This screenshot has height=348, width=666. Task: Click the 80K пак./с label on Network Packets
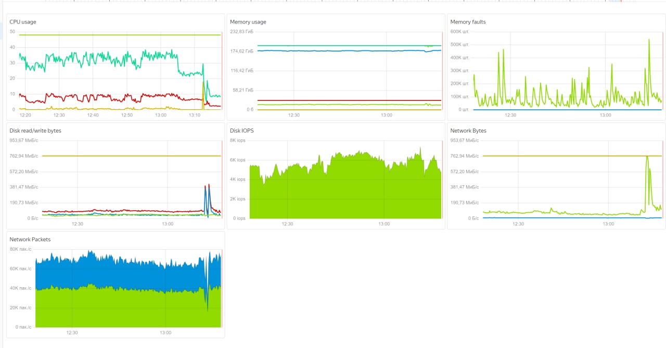coord(21,249)
